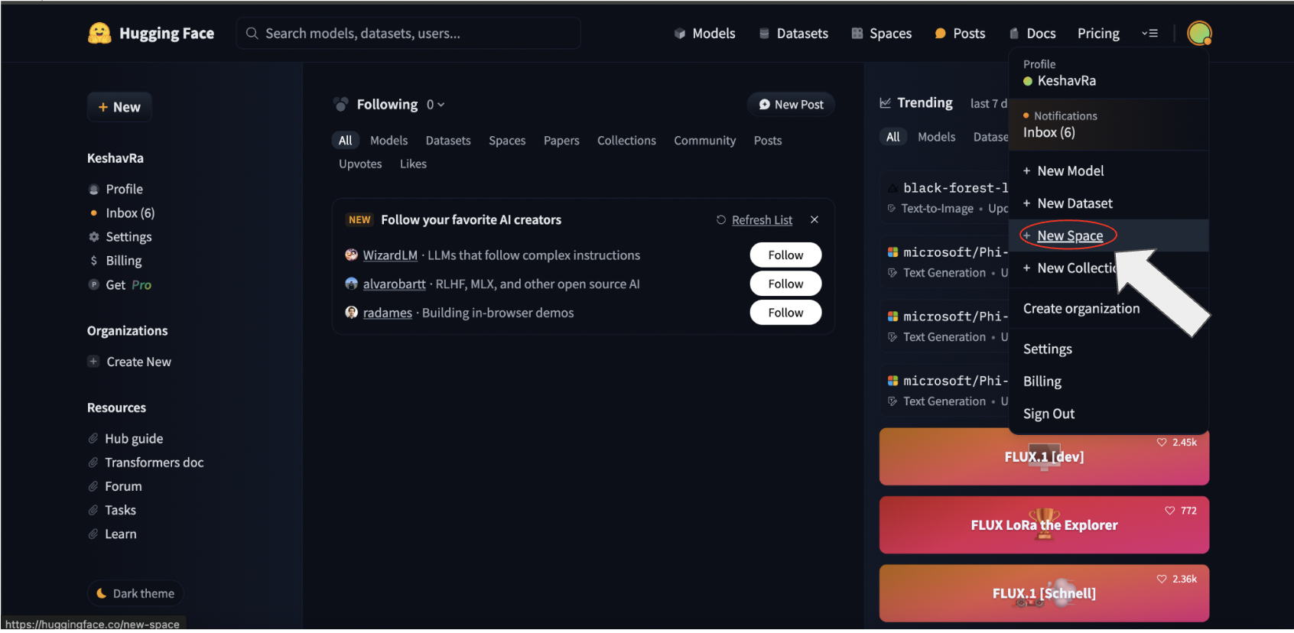Click the New Post button

click(791, 105)
